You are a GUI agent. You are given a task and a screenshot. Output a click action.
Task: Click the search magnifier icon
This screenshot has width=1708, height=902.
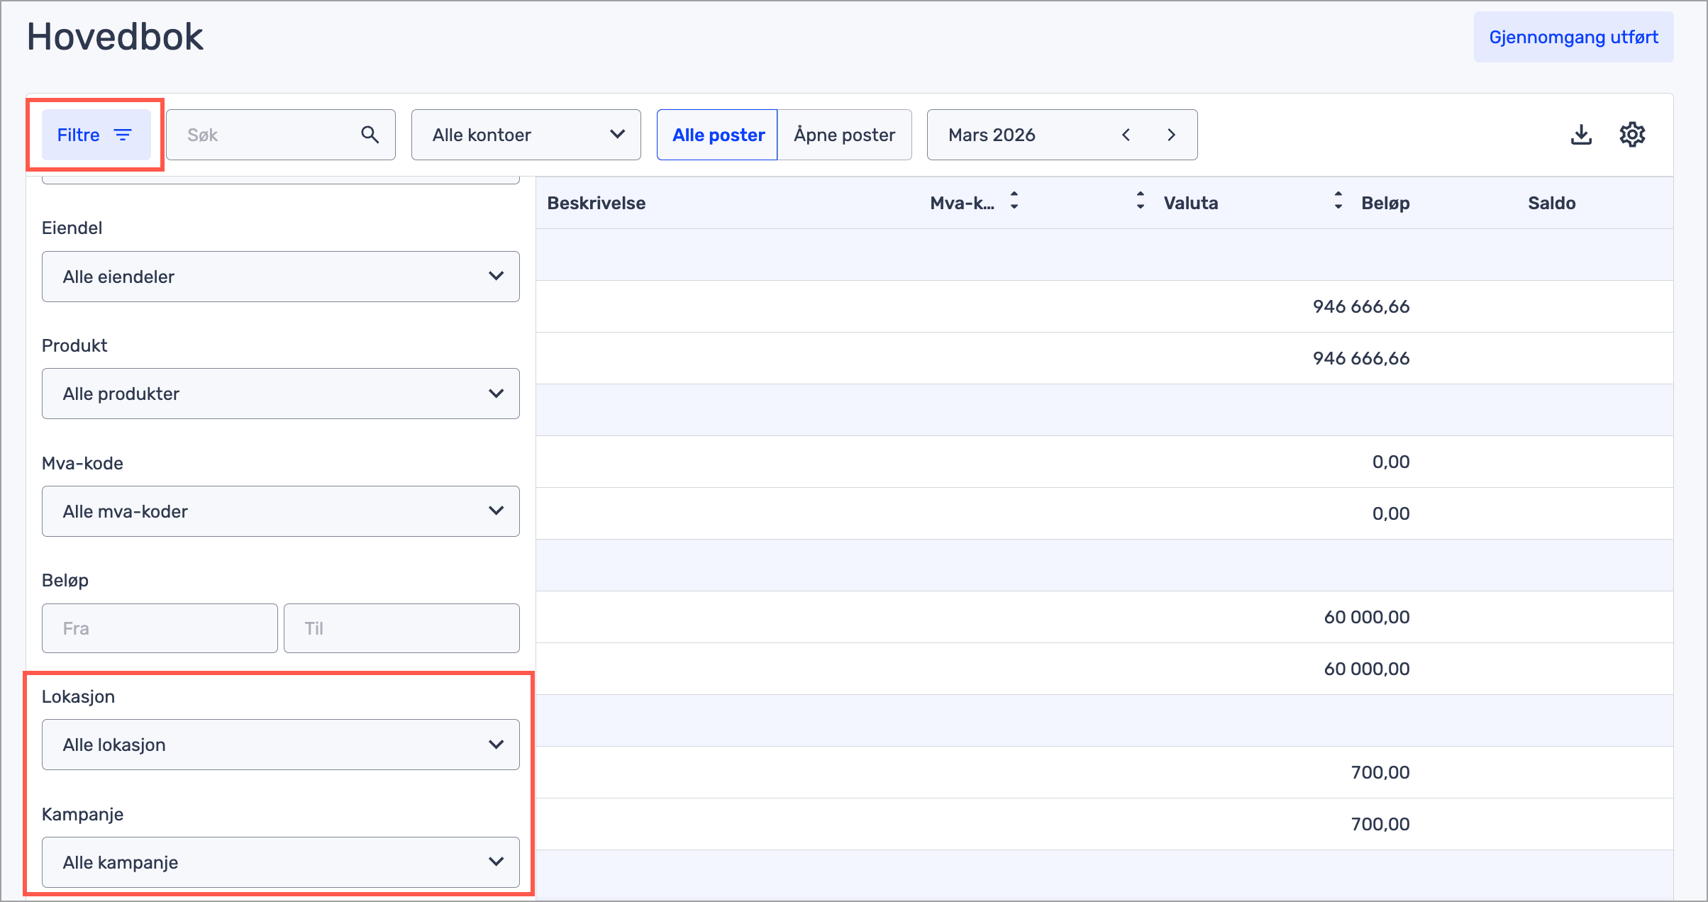[x=370, y=135]
